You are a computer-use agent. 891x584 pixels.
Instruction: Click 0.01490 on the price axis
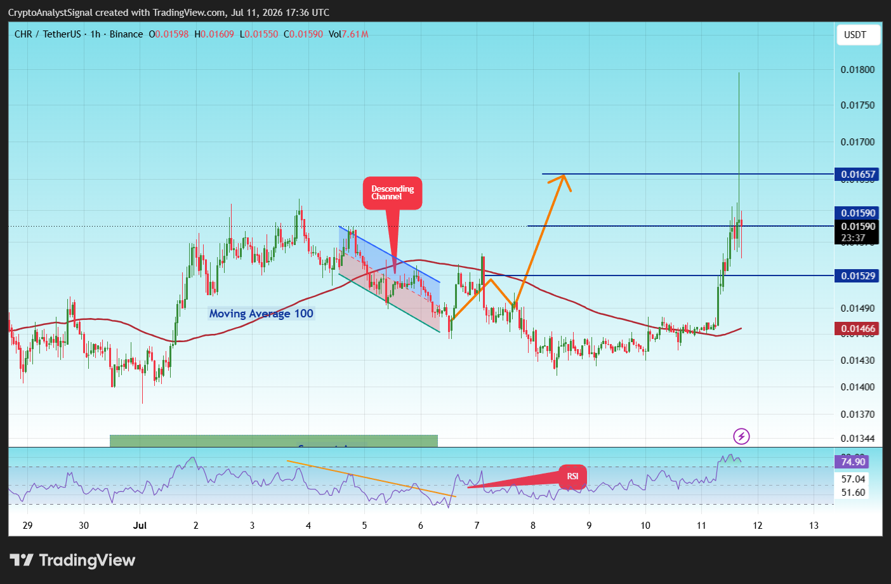click(x=858, y=309)
